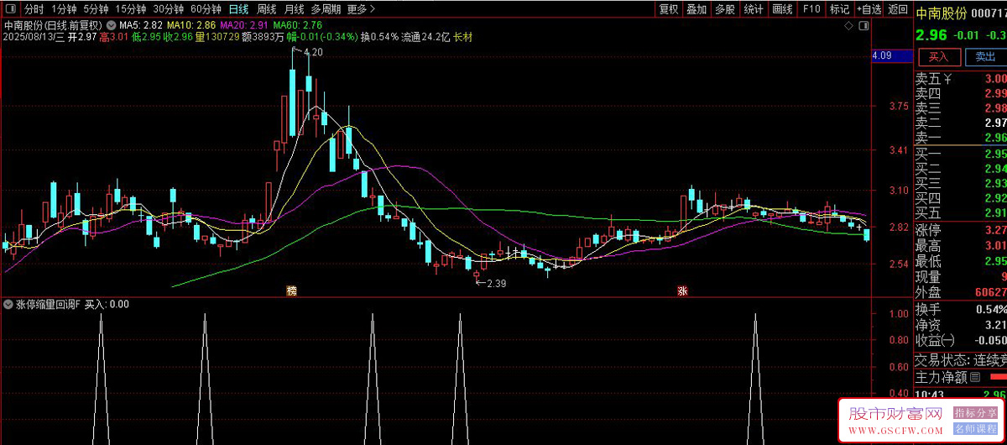
Task: Click the 叠加 overlay button
Action: (697, 9)
